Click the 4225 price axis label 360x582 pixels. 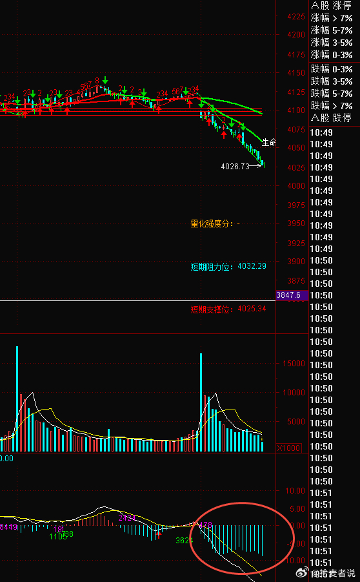(296, 16)
